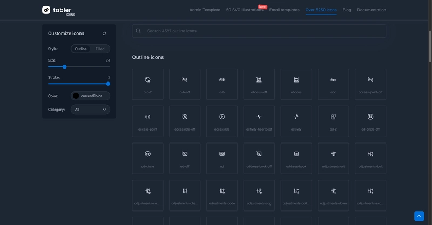The image size is (432, 225).
Task: Pick the ad-off icon card
Action: click(x=185, y=158)
